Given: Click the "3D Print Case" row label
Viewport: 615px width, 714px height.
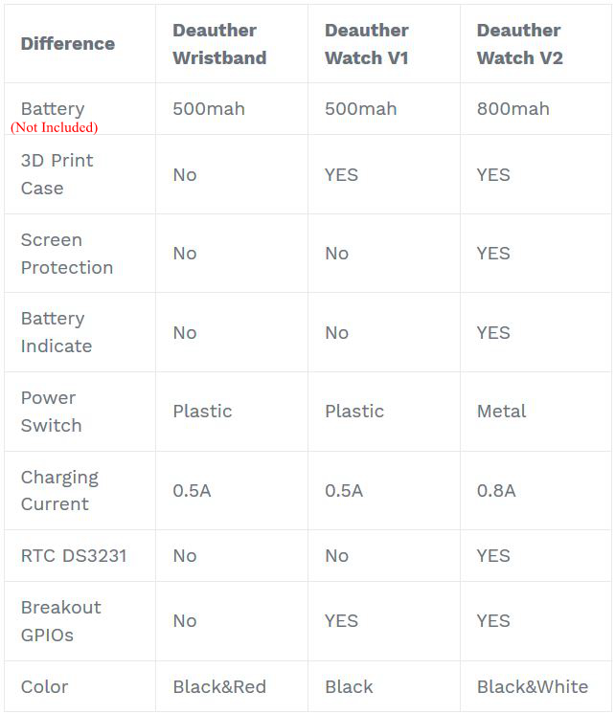Looking at the screenshot, I should [x=57, y=174].
